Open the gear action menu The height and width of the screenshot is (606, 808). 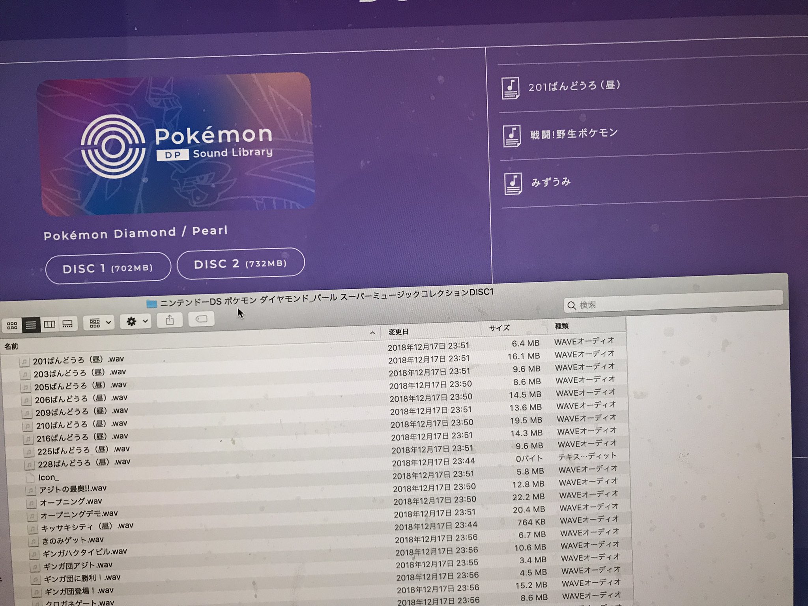tap(136, 322)
